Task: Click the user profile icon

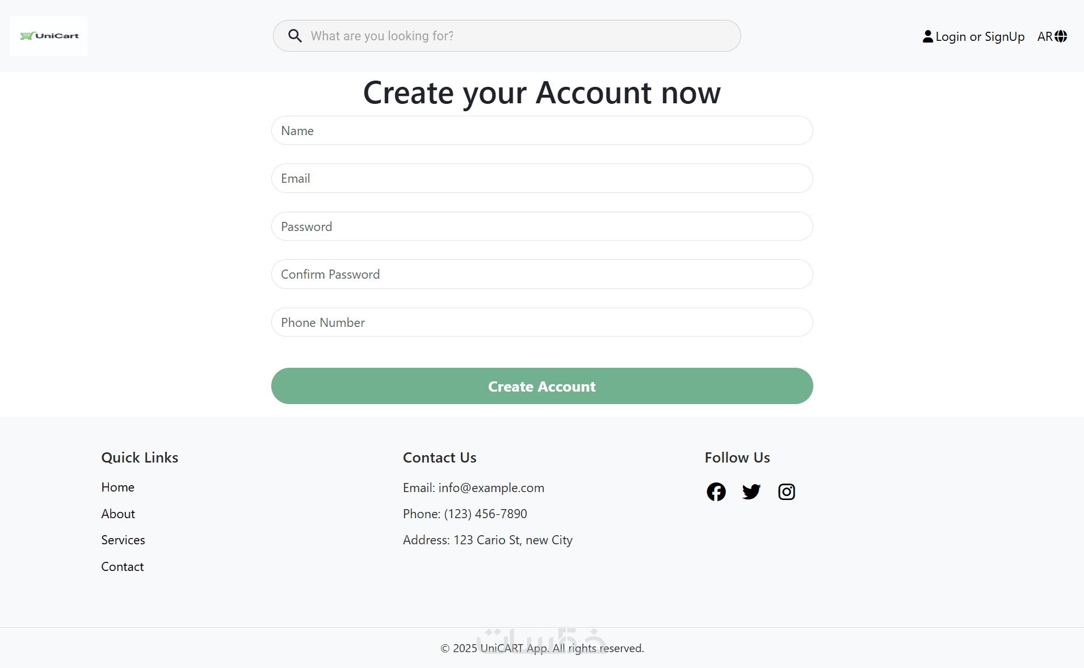Action: [927, 36]
